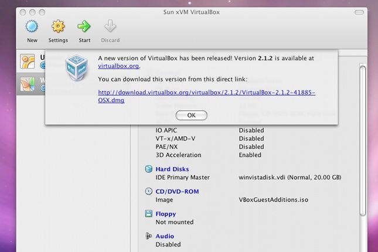Click the Floppy disk icon

(x=148, y=214)
